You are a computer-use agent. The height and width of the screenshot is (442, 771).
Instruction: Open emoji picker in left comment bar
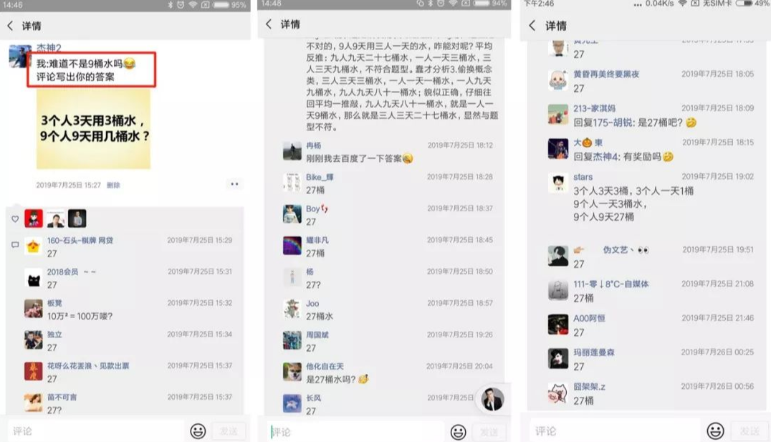tap(198, 431)
